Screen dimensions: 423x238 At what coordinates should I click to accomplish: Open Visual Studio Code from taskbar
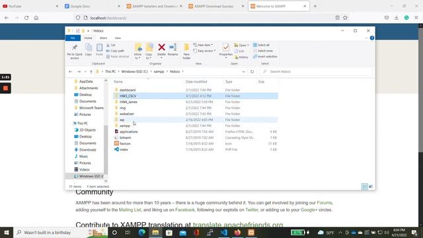[x=223, y=232]
